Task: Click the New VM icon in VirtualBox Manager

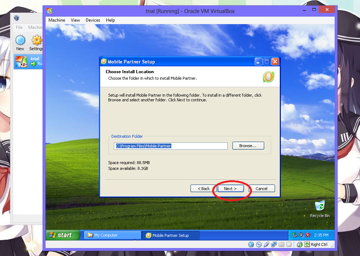Action: (20, 43)
